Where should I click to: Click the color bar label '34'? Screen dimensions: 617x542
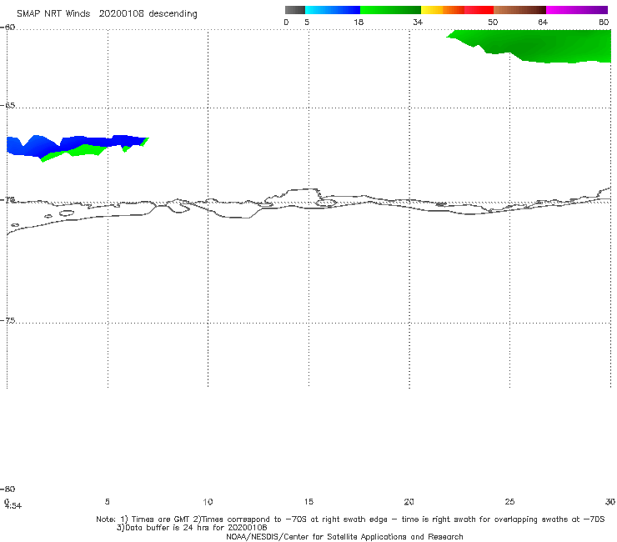pos(418,23)
